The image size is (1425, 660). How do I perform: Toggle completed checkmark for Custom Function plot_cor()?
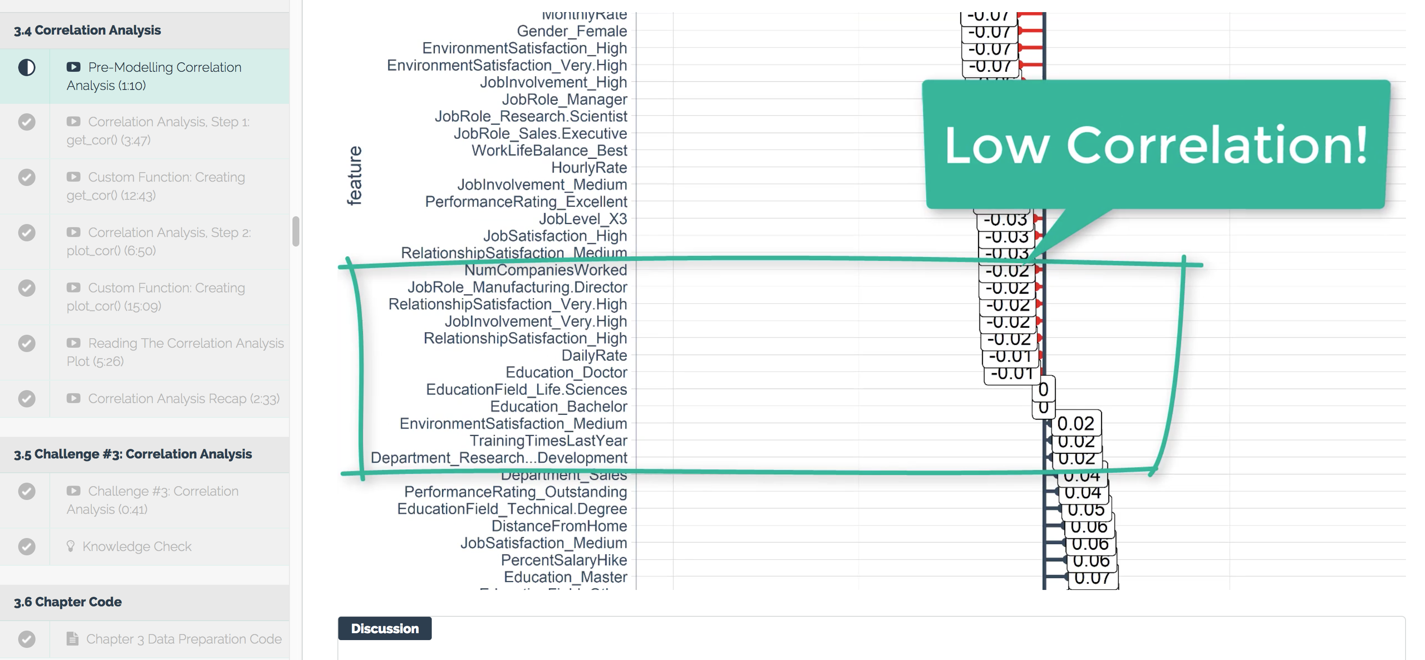(26, 288)
